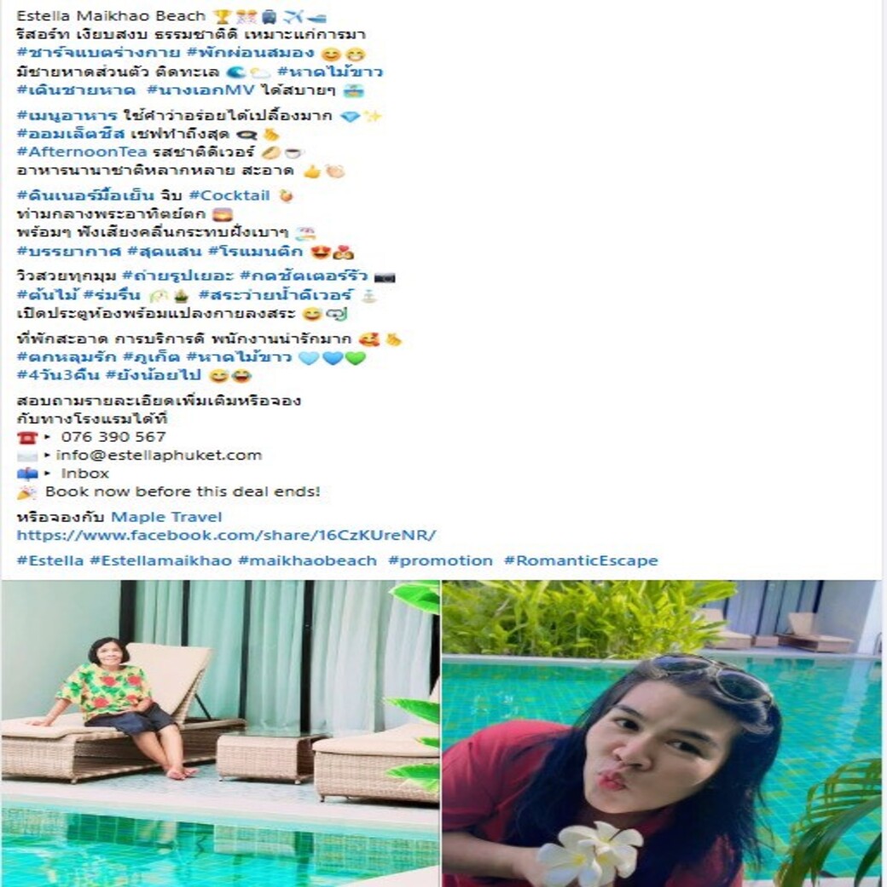Screen dimensions: 887x887
Task: Open the #RomanticEscape hashtag
Action: (581, 560)
